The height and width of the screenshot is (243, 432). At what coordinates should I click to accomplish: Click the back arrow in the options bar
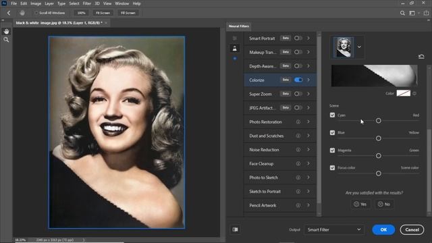coord(9,13)
